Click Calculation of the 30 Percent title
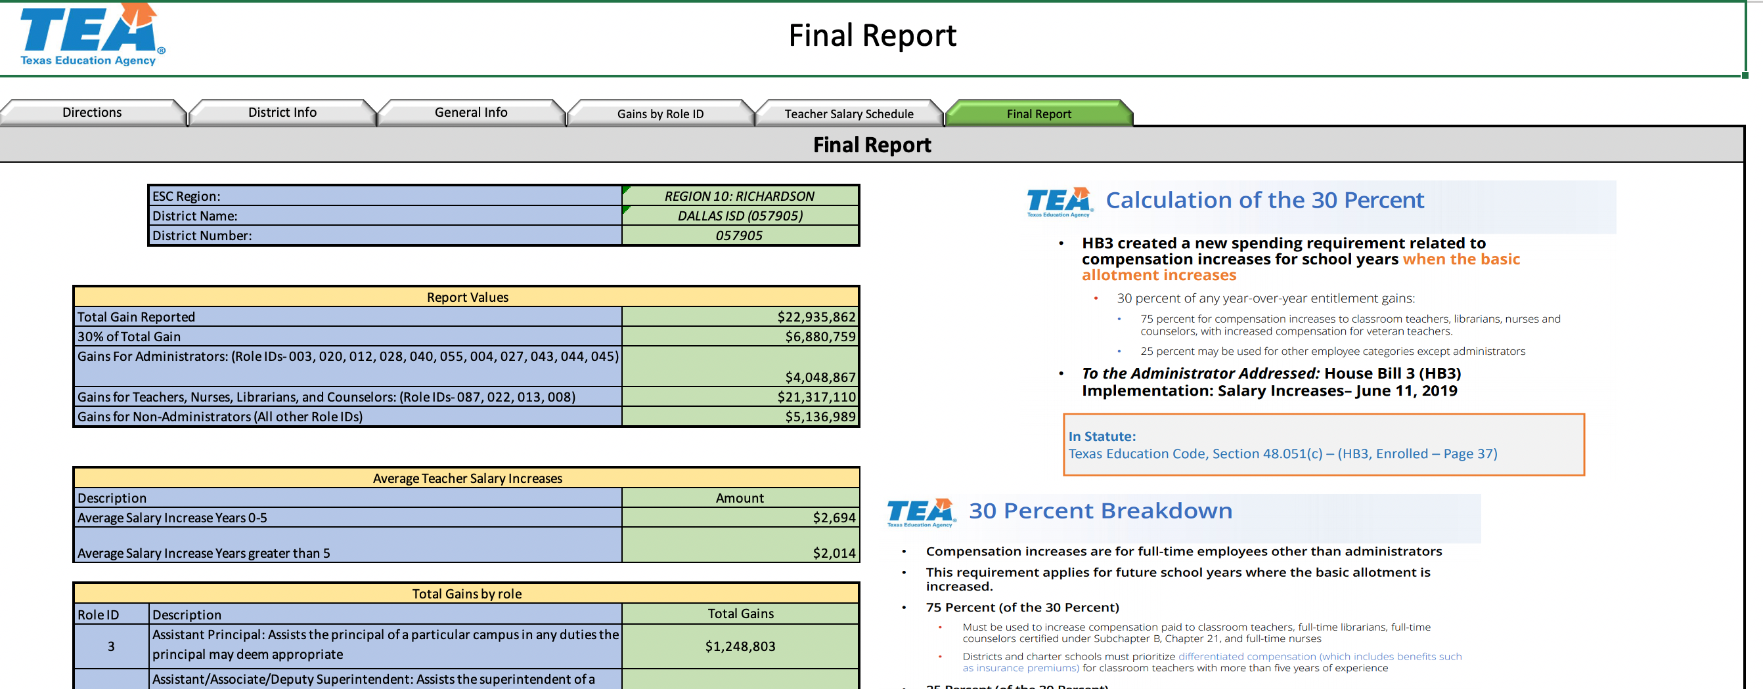Viewport: 1763px width, 689px height. 1264,199
